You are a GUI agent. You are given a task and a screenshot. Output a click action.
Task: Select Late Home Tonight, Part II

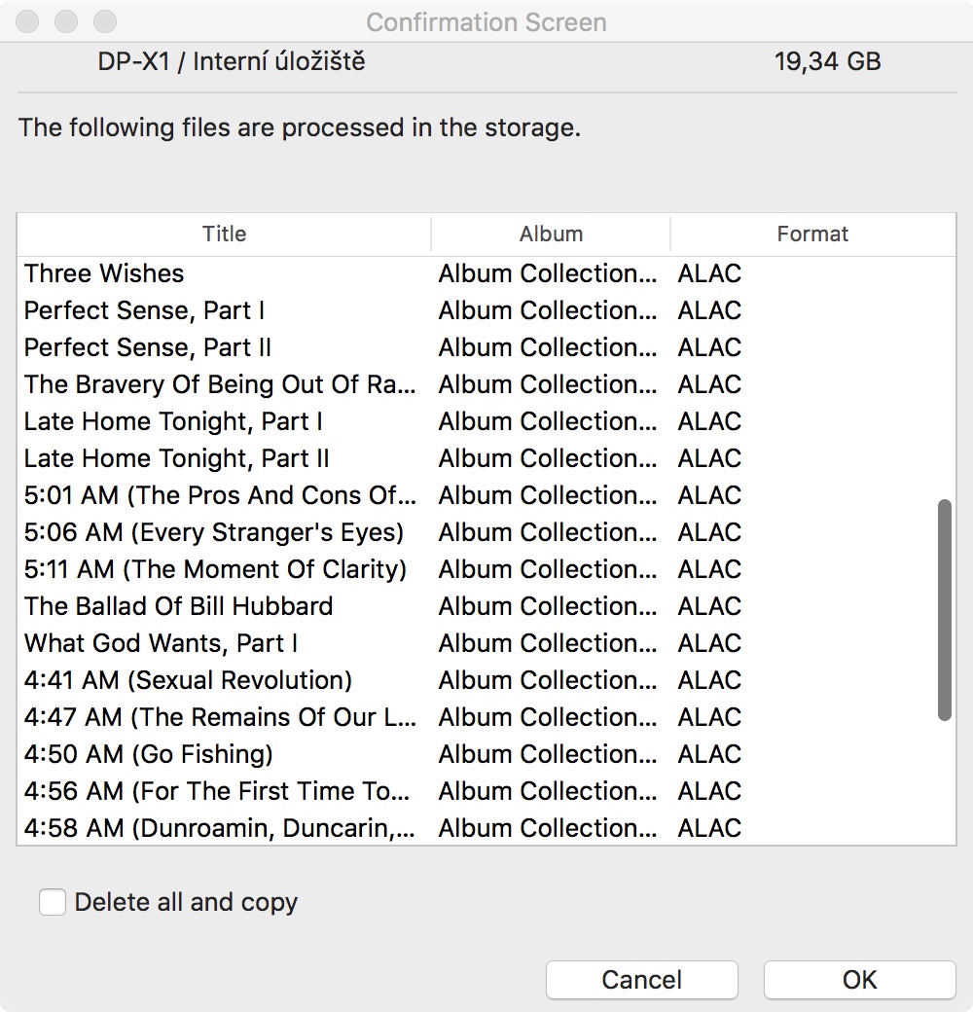point(176,458)
